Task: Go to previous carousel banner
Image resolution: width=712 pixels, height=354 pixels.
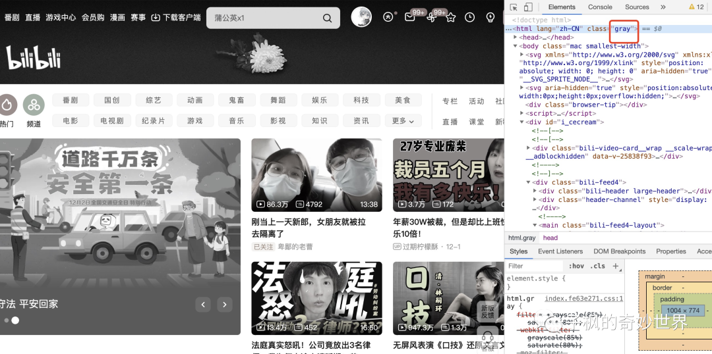Action: coord(203,305)
